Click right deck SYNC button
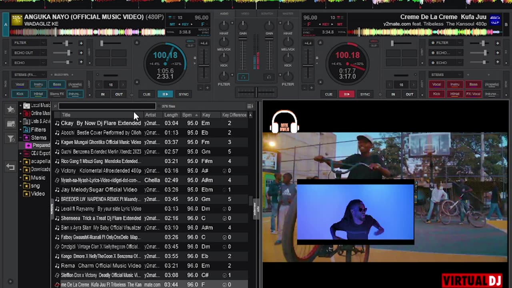512x288 pixels. click(365, 94)
